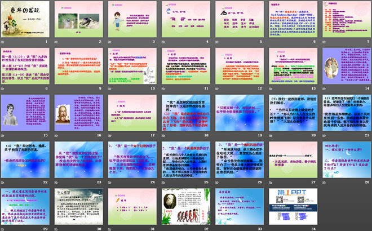Screen dimensions: 372x231
Task: Click animation star icon under slide 4
Action: (x=163, y=42)
